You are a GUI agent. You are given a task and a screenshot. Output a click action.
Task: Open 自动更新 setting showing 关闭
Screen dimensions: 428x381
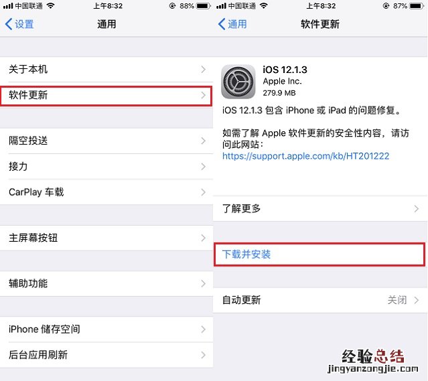click(320, 300)
